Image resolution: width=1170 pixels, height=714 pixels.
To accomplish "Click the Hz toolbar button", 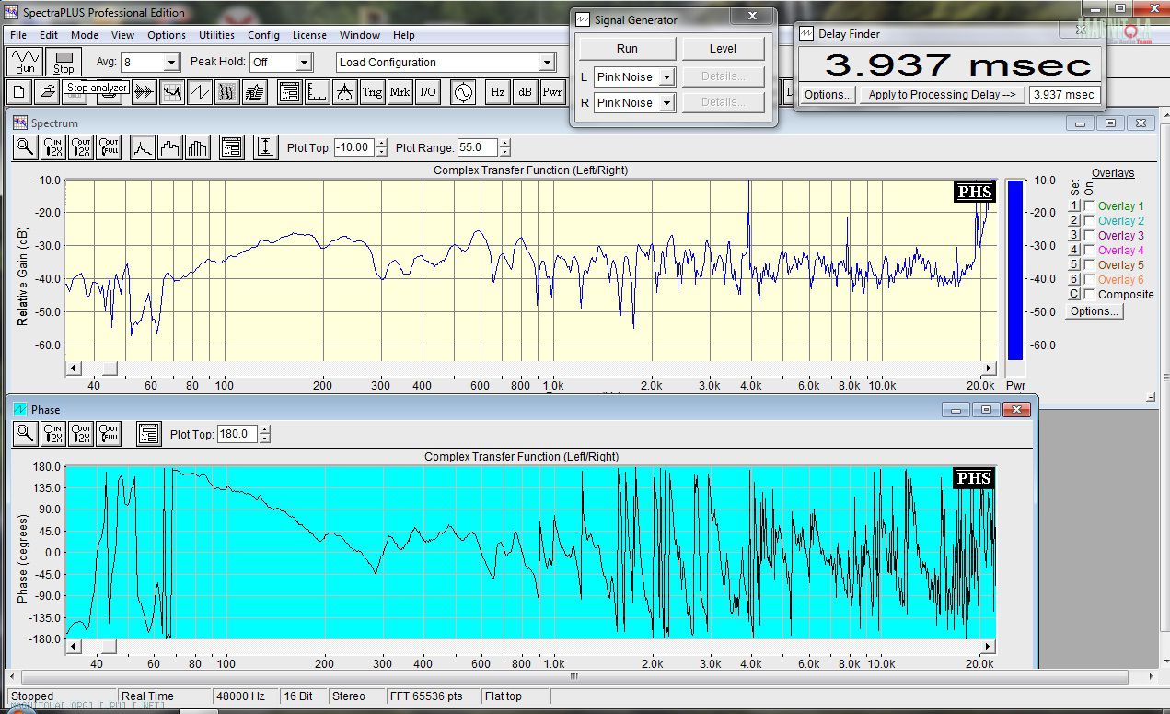I will [498, 92].
